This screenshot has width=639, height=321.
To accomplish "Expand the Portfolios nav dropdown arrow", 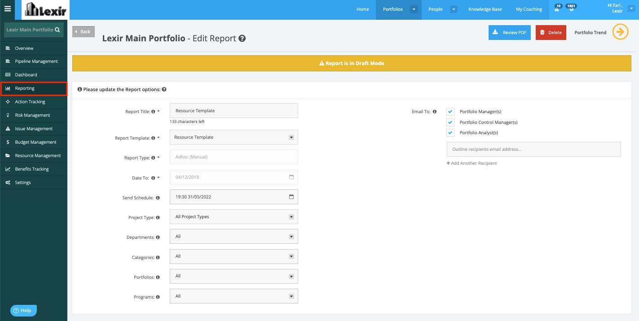I will 414,9.
